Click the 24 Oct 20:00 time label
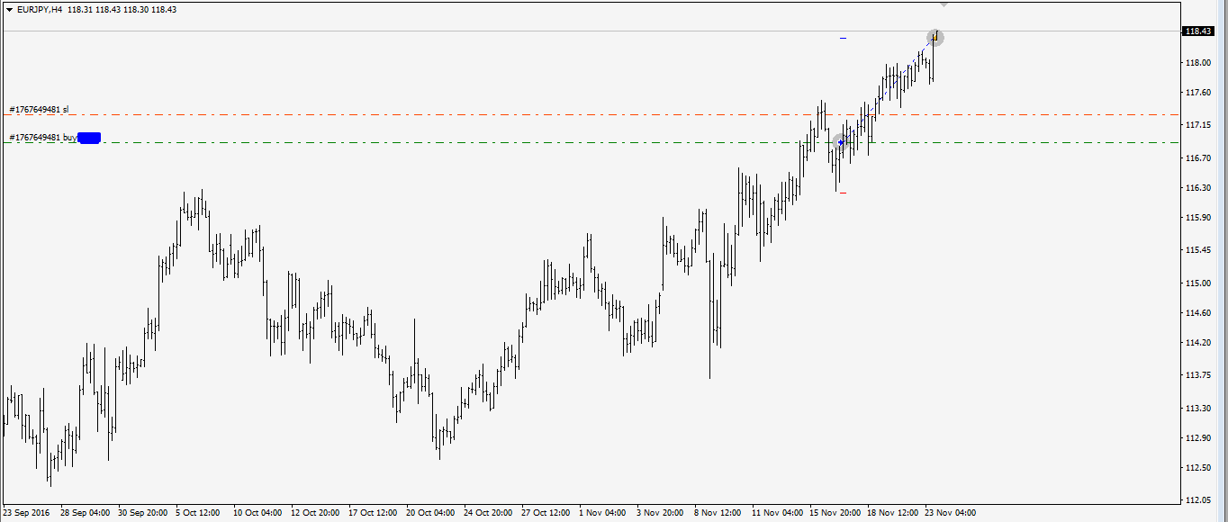Image resolution: width=1228 pixels, height=522 pixels. tap(489, 513)
